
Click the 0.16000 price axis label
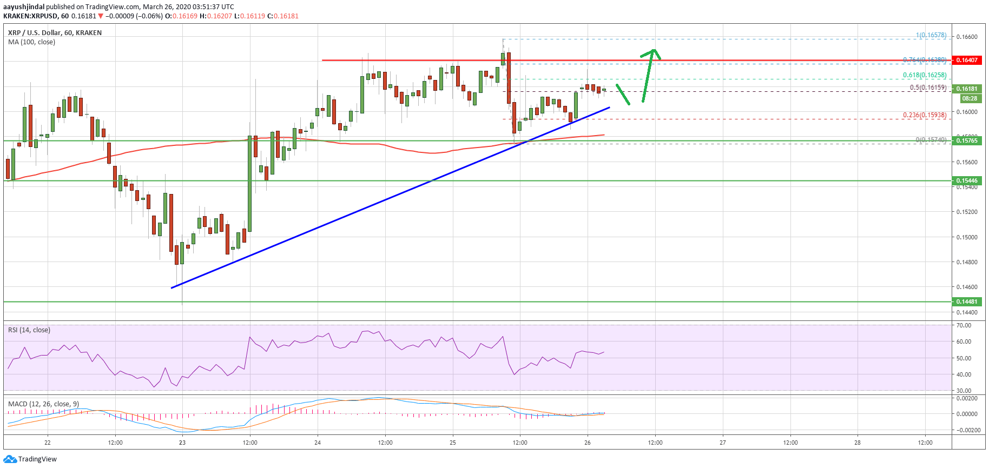click(967, 112)
